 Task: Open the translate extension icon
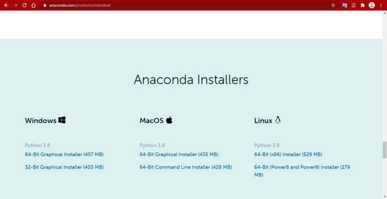click(x=344, y=5)
